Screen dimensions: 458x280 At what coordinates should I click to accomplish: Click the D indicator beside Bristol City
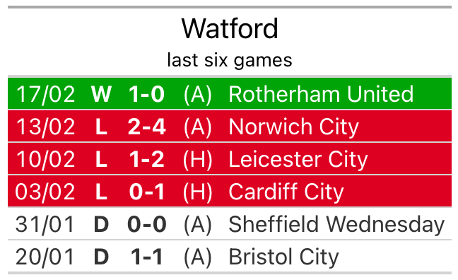[x=101, y=257]
